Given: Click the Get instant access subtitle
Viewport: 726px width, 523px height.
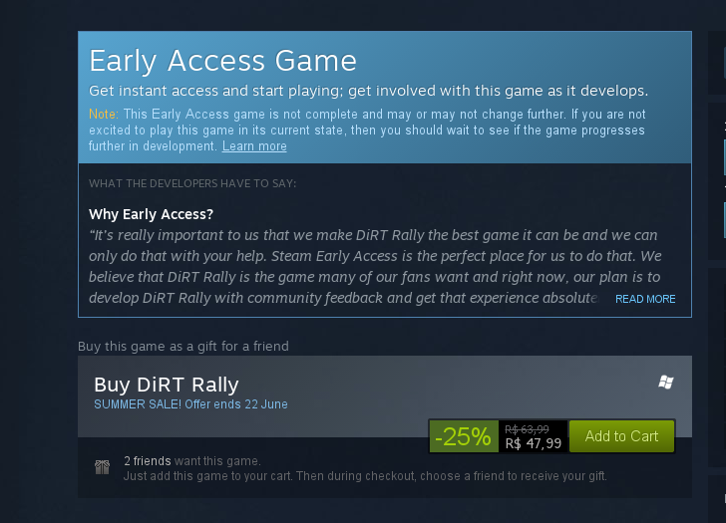Looking at the screenshot, I should coord(369,91).
